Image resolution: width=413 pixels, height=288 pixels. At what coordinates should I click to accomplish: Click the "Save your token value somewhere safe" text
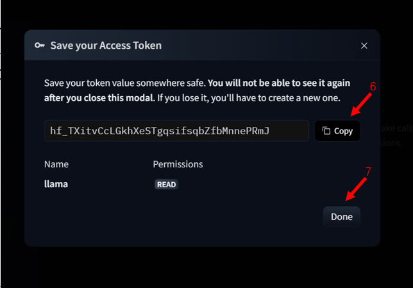[125, 83]
